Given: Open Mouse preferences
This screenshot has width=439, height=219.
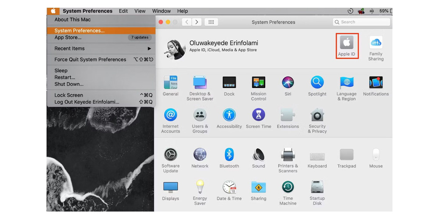Looking at the screenshot, I should click(376, 158).
